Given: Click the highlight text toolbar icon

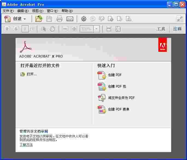Looking at the screenshot, I should (102, 19).
